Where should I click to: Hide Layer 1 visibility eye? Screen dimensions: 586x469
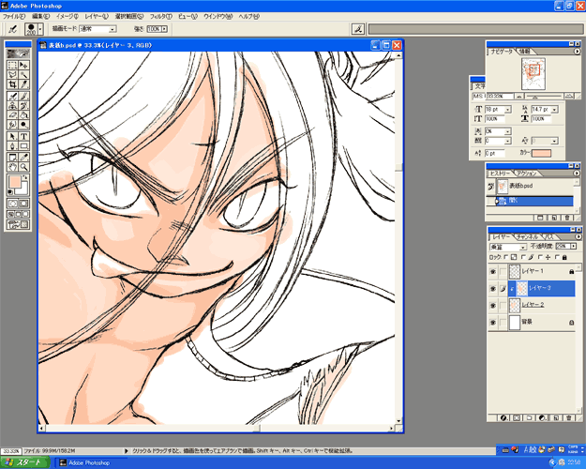(x=493, y=271)
